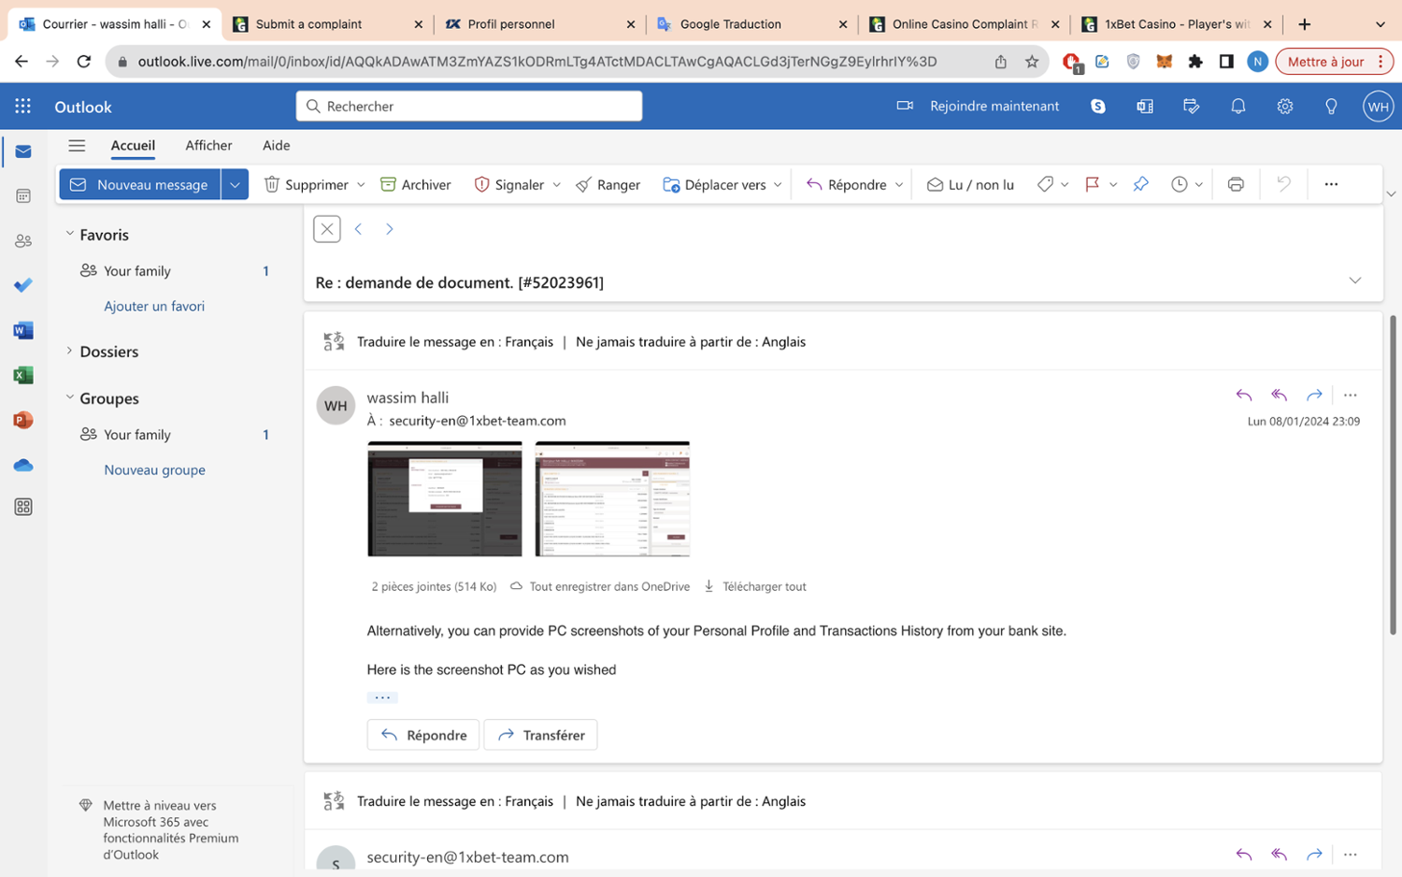Open the settings gear in Outlook header

pyautogui.click(x=1284, y=107)
